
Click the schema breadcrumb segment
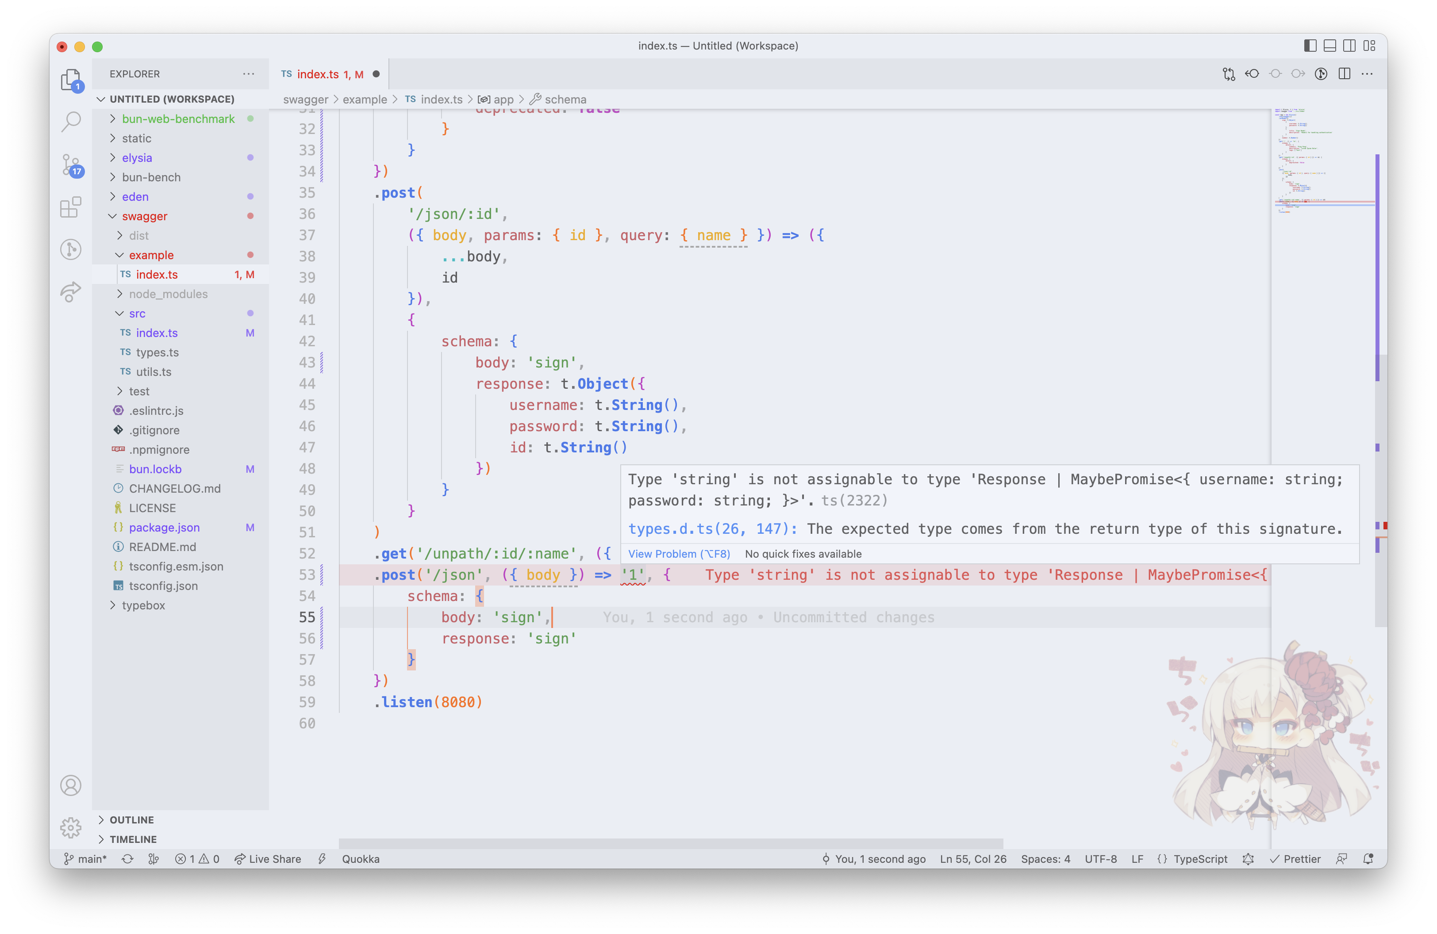click(x=558, y=100)
